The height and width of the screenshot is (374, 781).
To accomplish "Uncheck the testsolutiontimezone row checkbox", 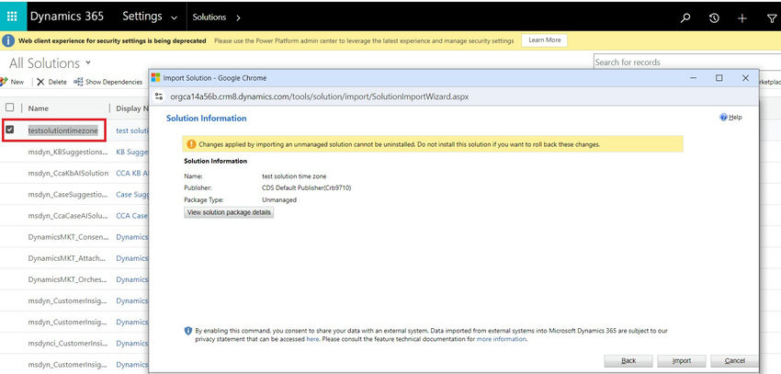I will click(x=9, y=130).
